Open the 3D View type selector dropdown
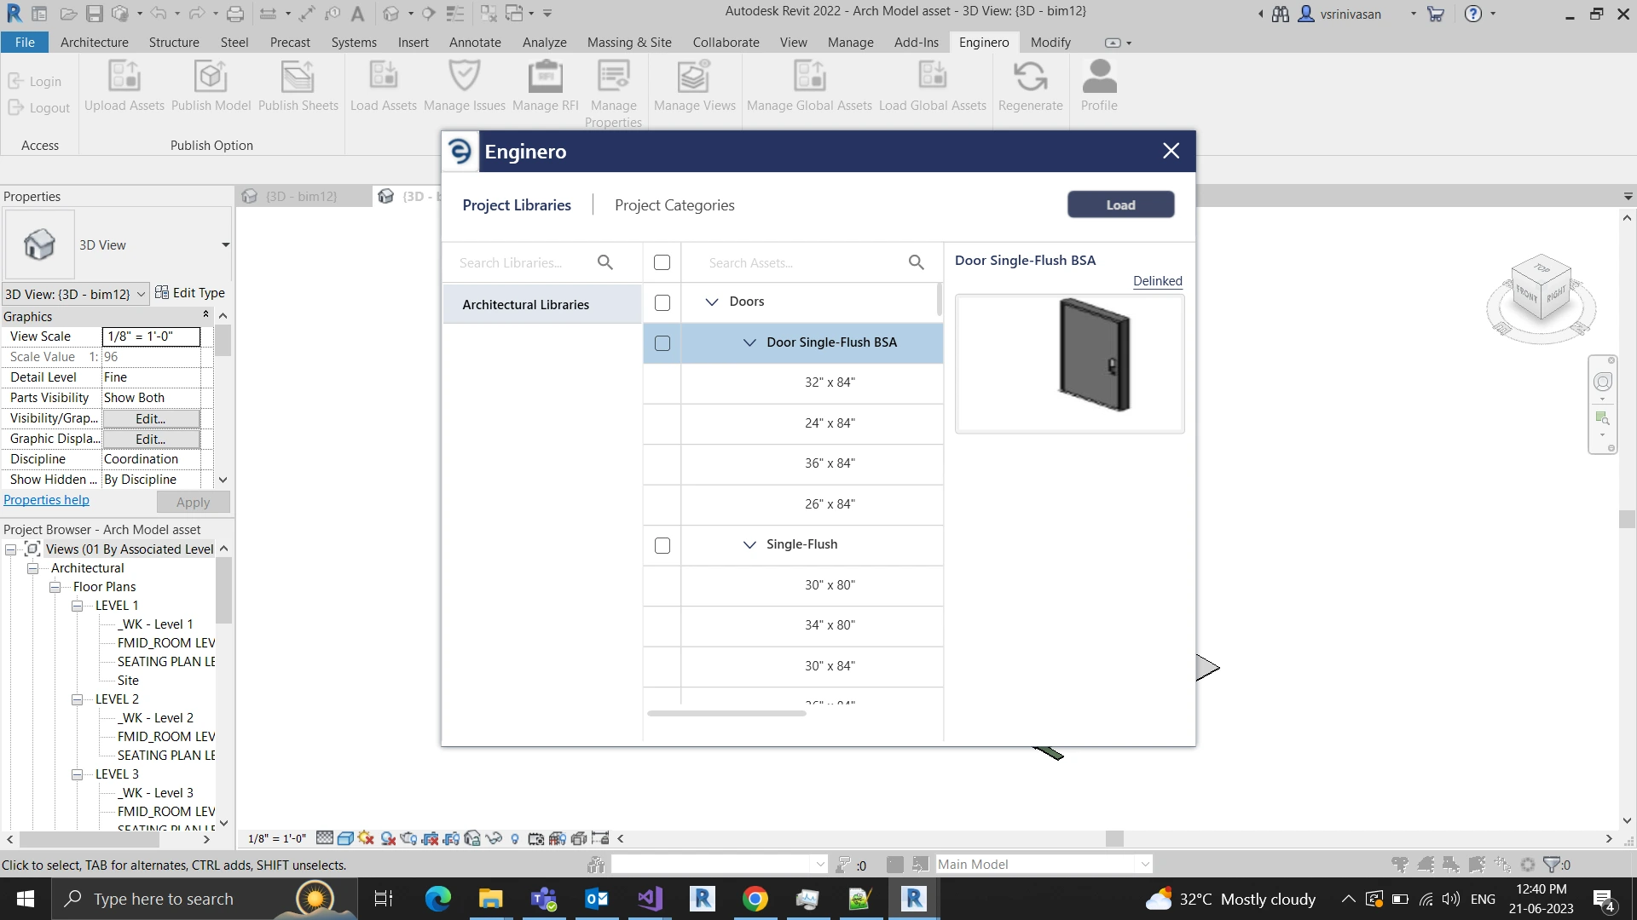The image size is (1637, 920). 225,245
